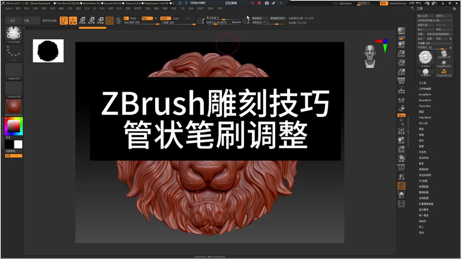Screen dimensions: 461x259
Task: Click the 100% actual size icon
Action: [x=401, y=62]
